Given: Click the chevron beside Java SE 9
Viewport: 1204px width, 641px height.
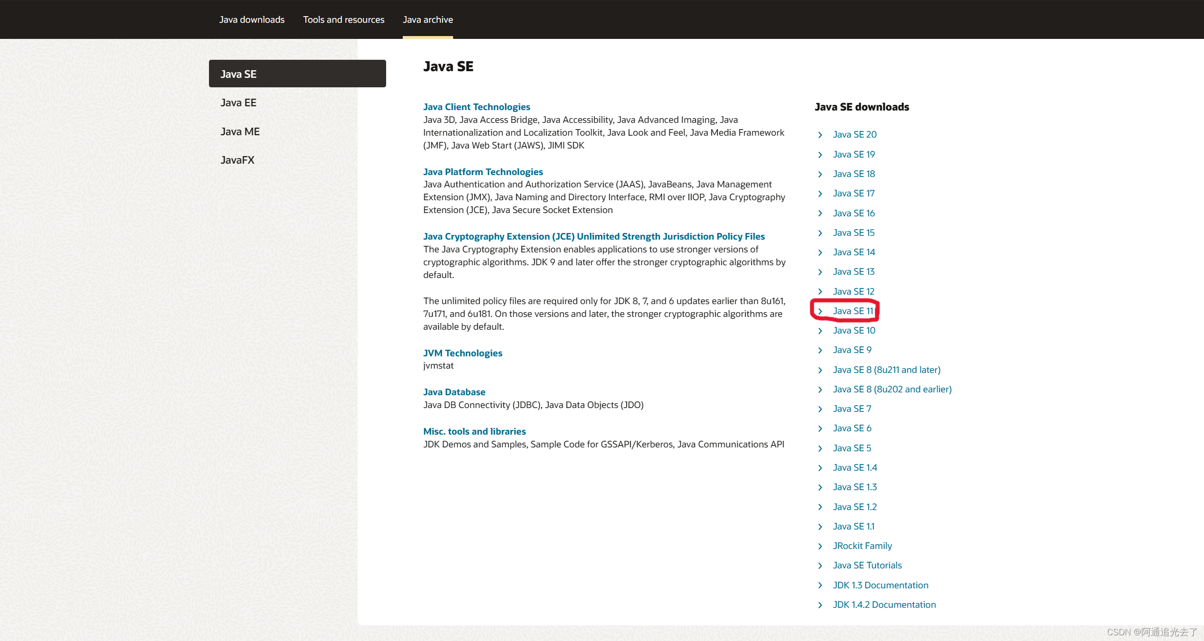Looking at the screenshot, I should coord(820,350).
